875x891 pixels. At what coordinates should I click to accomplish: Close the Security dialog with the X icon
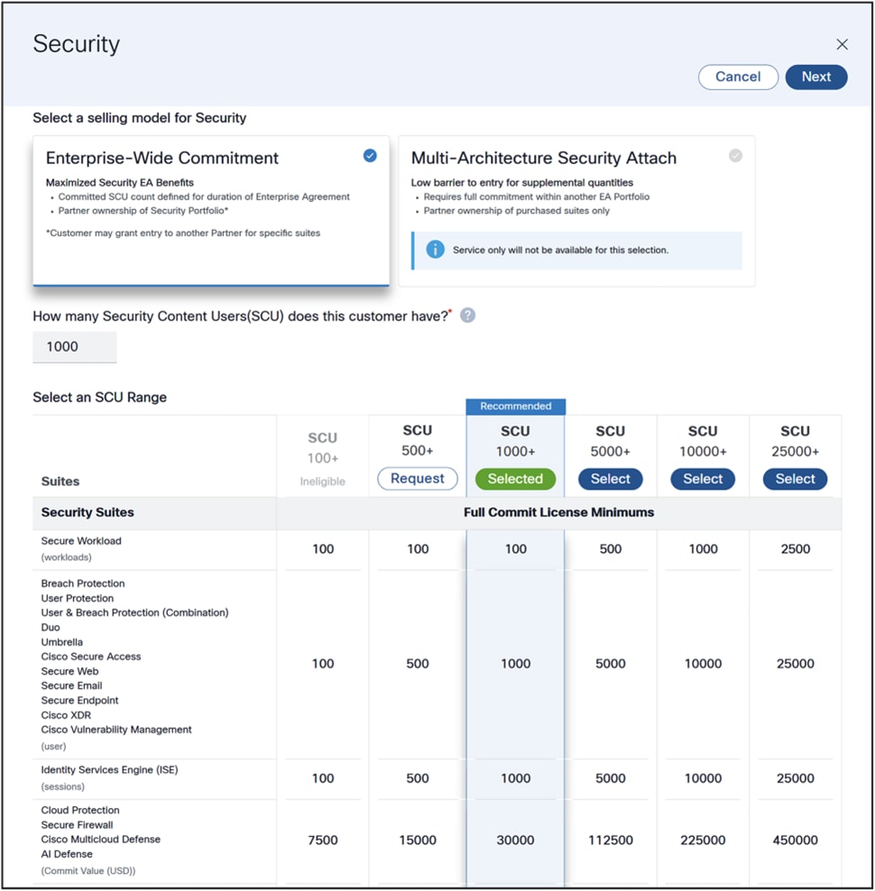[842, 44]
